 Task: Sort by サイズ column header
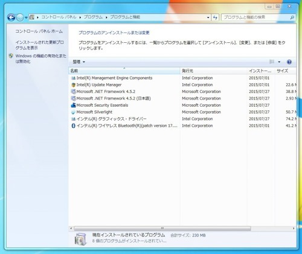point(286,71)
